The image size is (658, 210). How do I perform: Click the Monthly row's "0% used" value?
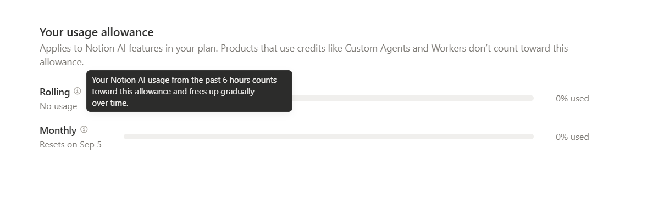(x=572, y=137)
